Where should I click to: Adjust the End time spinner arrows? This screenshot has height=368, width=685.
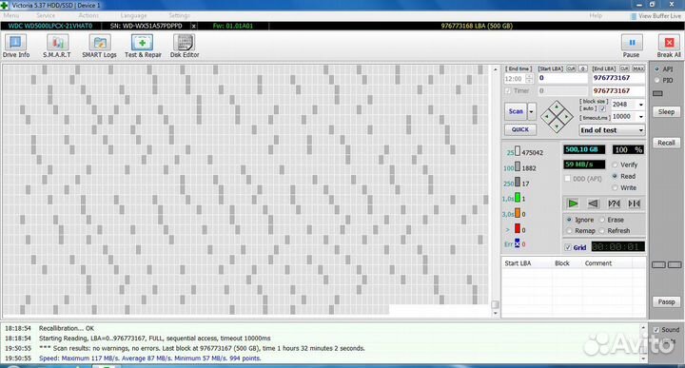point(530,79)
